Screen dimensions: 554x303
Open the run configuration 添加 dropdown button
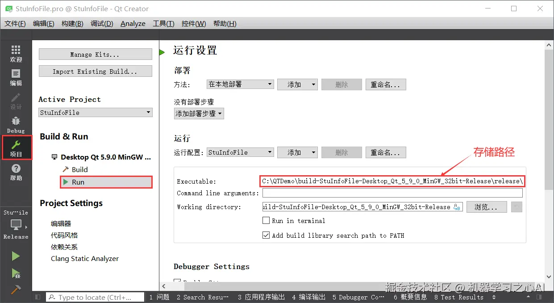click(x=297, y=152)
